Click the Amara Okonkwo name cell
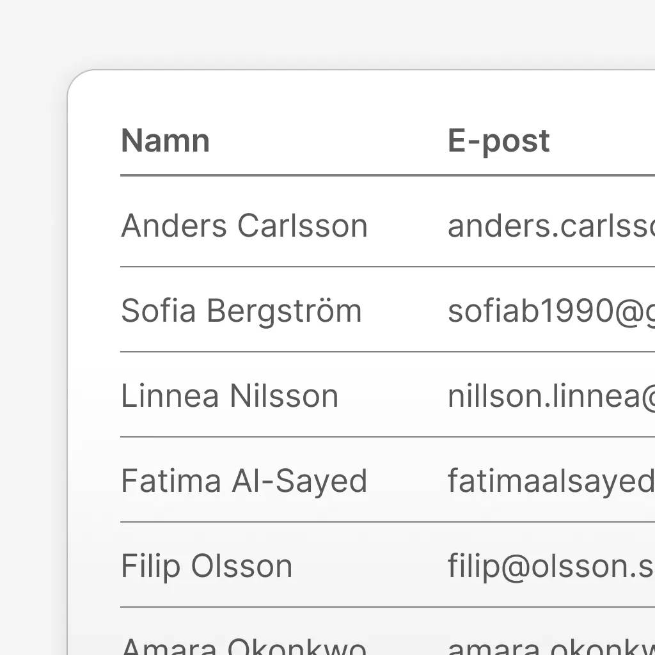This screenshot has width=655, height=655. pyautogui.click(x=244, y=646)
